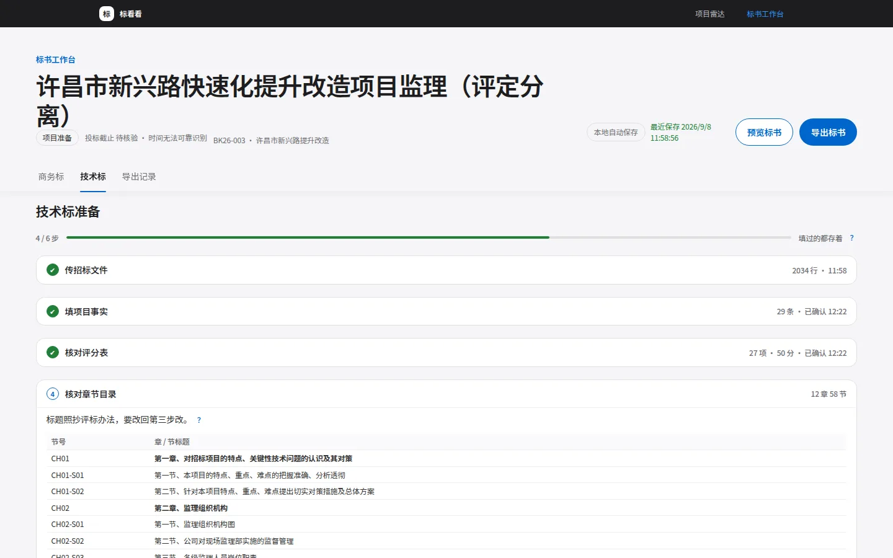Click the 29 条 · 已确认 12:22 text

(x=811, y=311)
